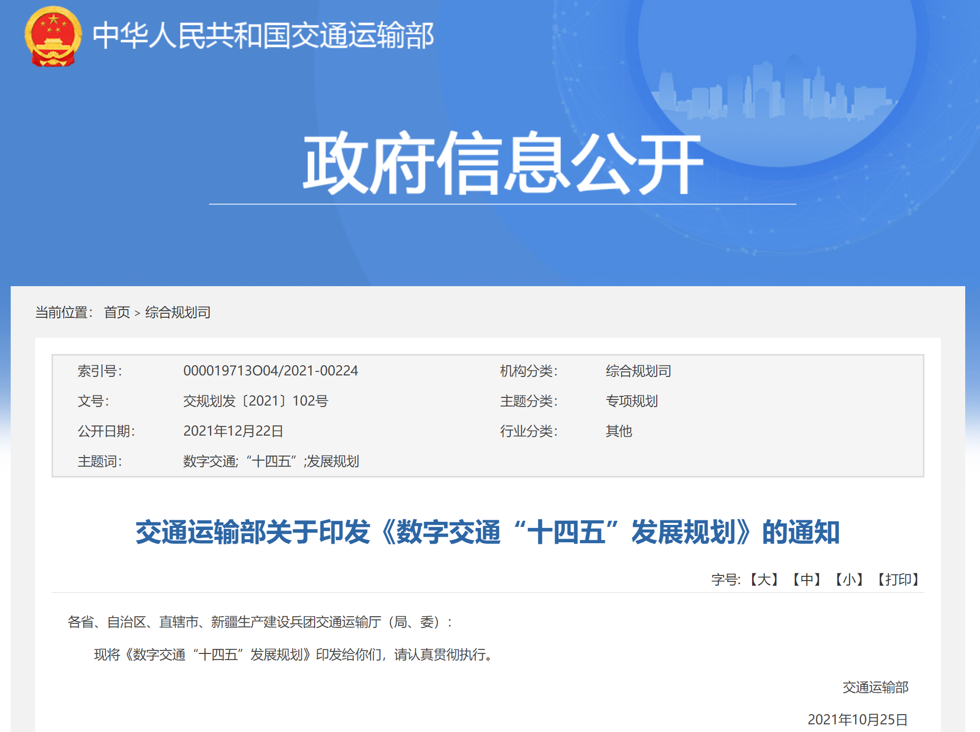
Task: Click the document number 交规划发〔2021〕102号
Action: click(x=255, y=401)
